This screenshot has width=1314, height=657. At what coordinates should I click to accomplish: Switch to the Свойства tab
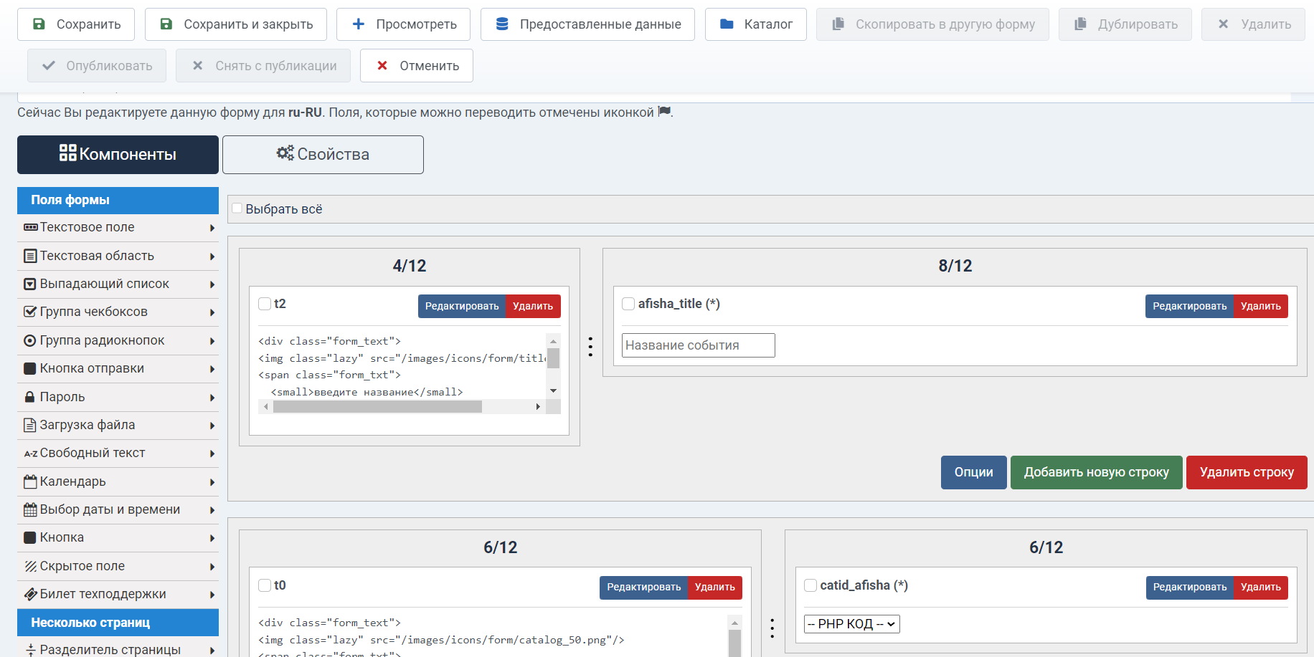point(323,154)
